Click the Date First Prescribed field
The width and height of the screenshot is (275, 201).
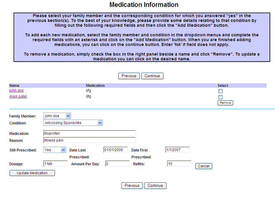177,150
